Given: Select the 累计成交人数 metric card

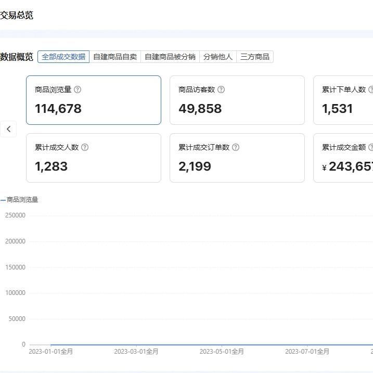Looking at the screenshot, I should coord(94,158).
